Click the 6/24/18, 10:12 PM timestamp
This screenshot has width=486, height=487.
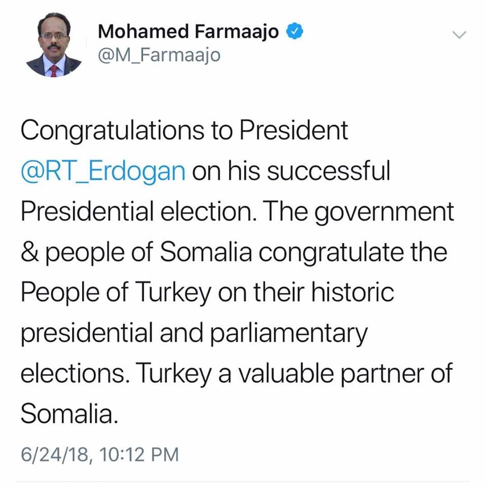pyautogui.click(x=99, y=453)
